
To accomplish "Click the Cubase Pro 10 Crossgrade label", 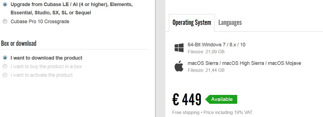I will [x=40, y=21].
